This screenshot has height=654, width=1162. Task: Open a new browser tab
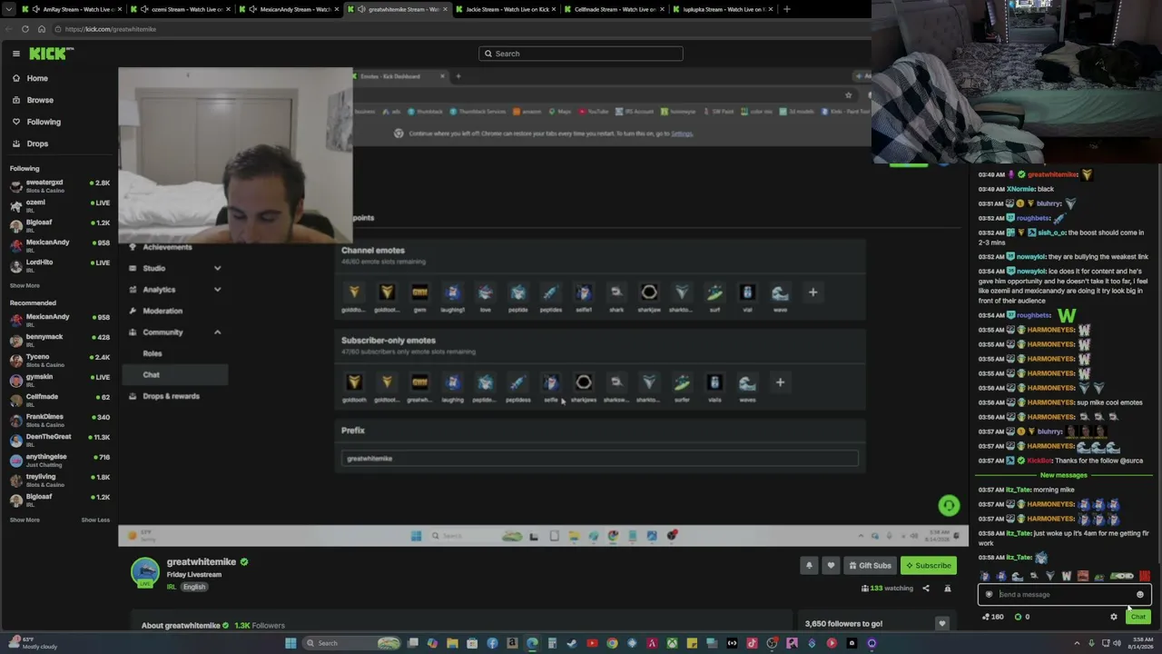786,9
